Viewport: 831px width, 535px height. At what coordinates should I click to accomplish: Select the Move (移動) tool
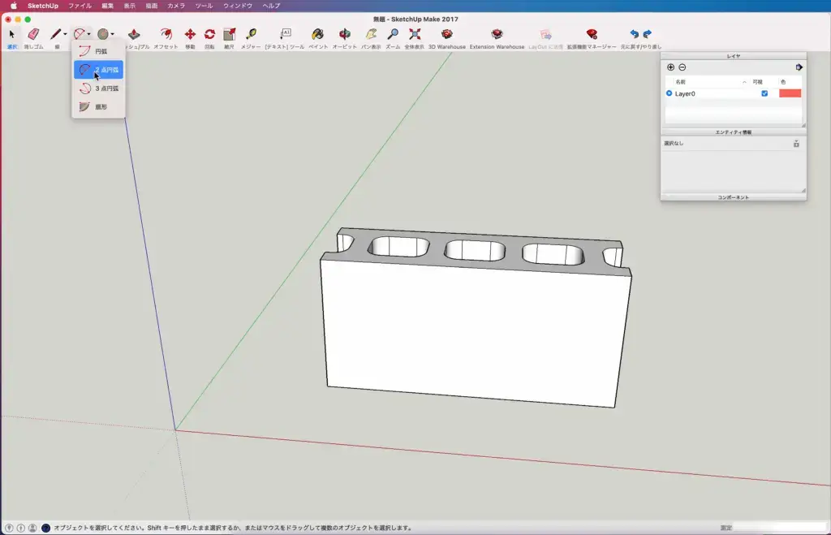click(x=190, y=34)
